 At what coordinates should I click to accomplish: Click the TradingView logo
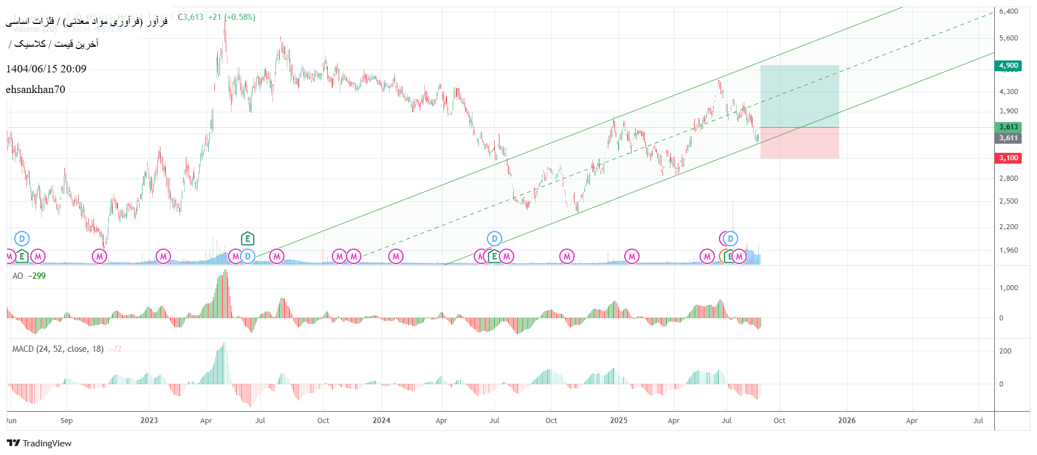tap(39, 443)
